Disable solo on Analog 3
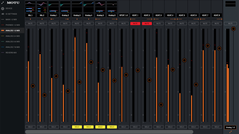The width and height of the screenshot is (239, 134). [77, 127]
